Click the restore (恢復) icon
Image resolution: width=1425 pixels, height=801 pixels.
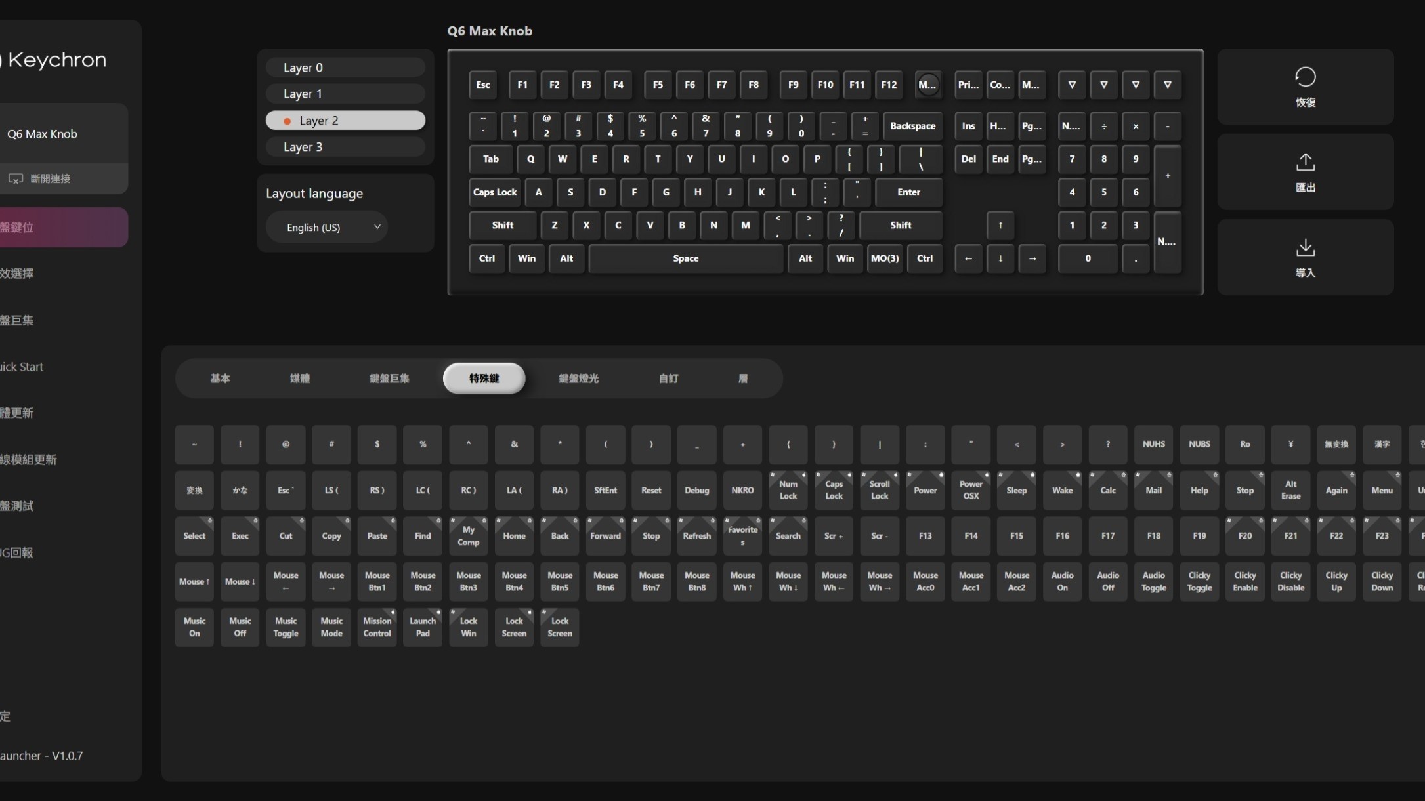[x=1305, y=77]
